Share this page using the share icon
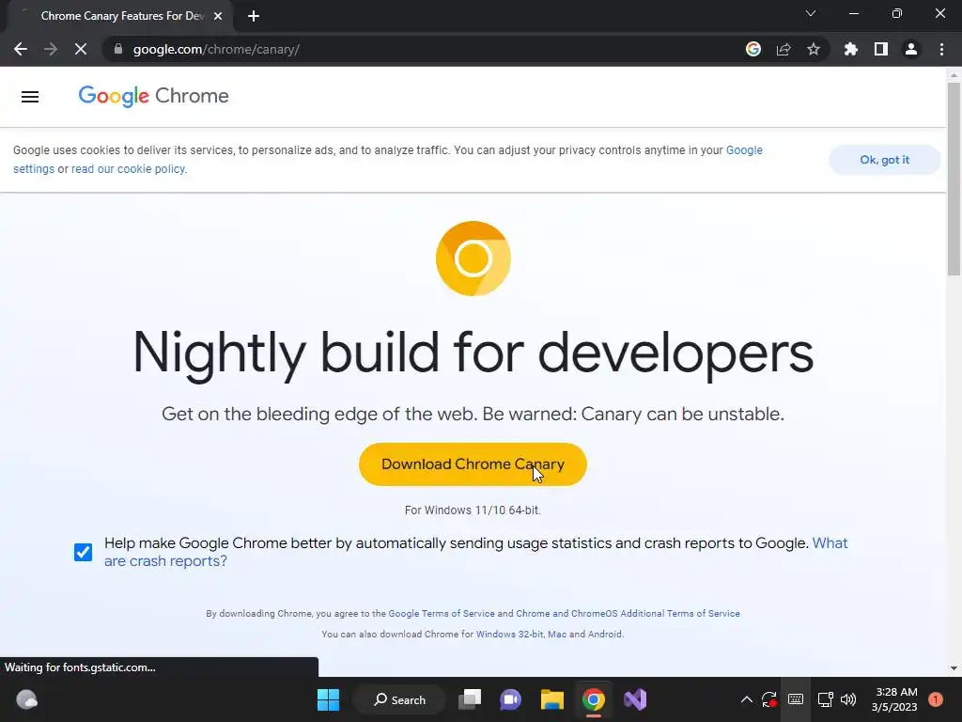 pyautogui.click(x=784, y=49)
